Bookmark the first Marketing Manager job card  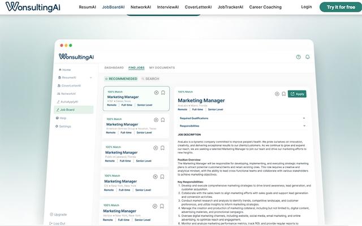pyautogui.click(x=163, y=93)
